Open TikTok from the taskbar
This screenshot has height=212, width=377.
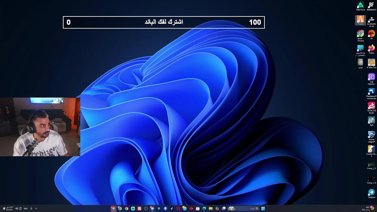click(x=172, y=208)
